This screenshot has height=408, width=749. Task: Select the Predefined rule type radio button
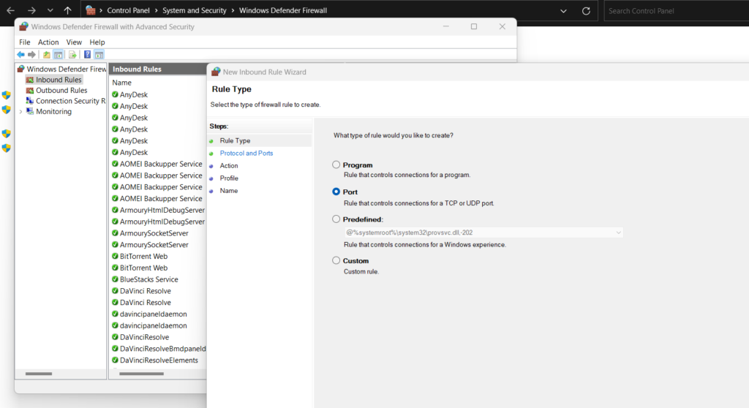point(336,219)
